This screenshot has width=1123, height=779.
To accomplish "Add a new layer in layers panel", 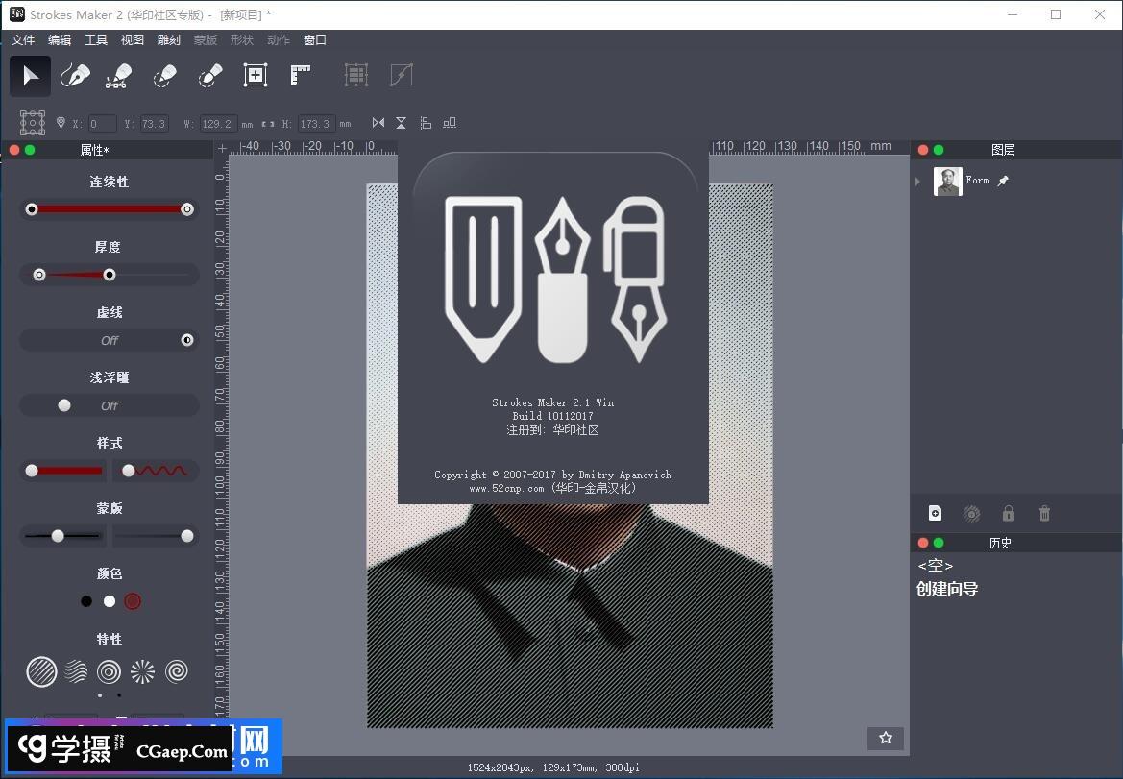I will coord(935,514).
